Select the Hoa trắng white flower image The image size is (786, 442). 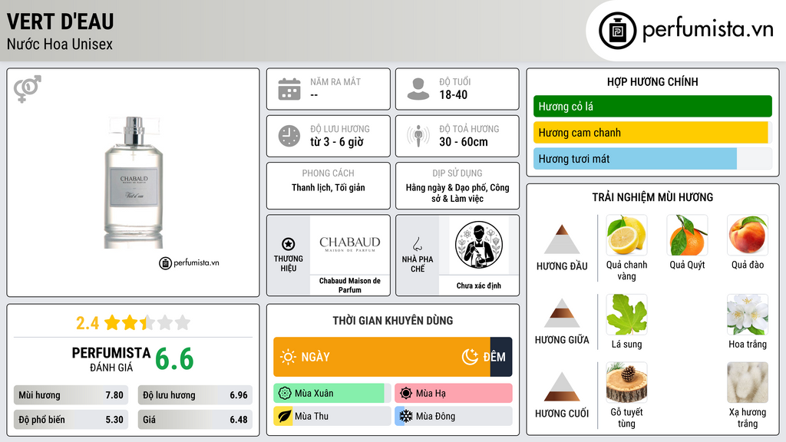point(748,315)
